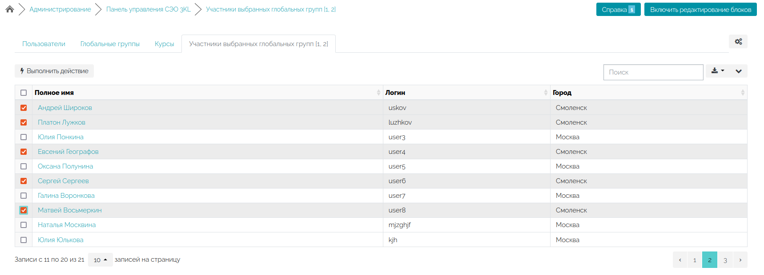Click login cell uskov

tap(466, 108)
